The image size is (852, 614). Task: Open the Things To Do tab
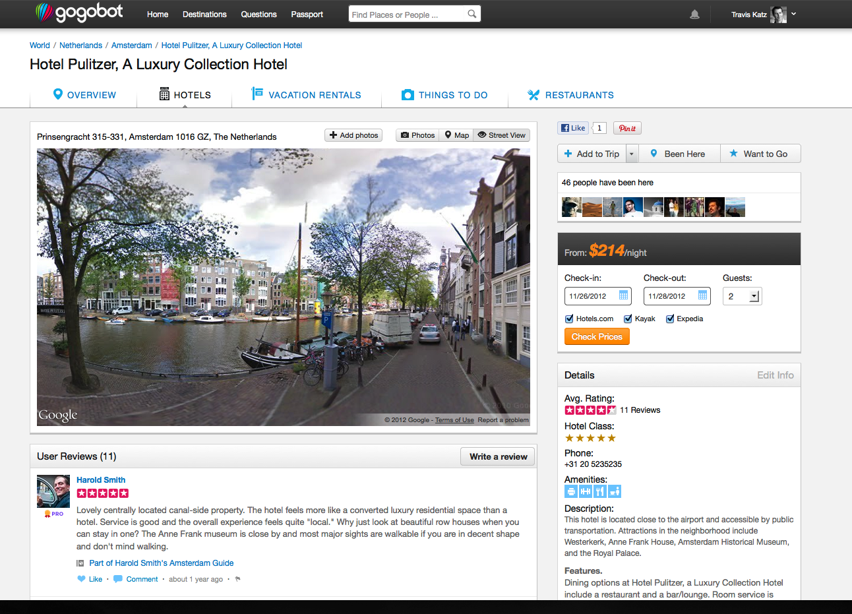[x=444, y=95]
